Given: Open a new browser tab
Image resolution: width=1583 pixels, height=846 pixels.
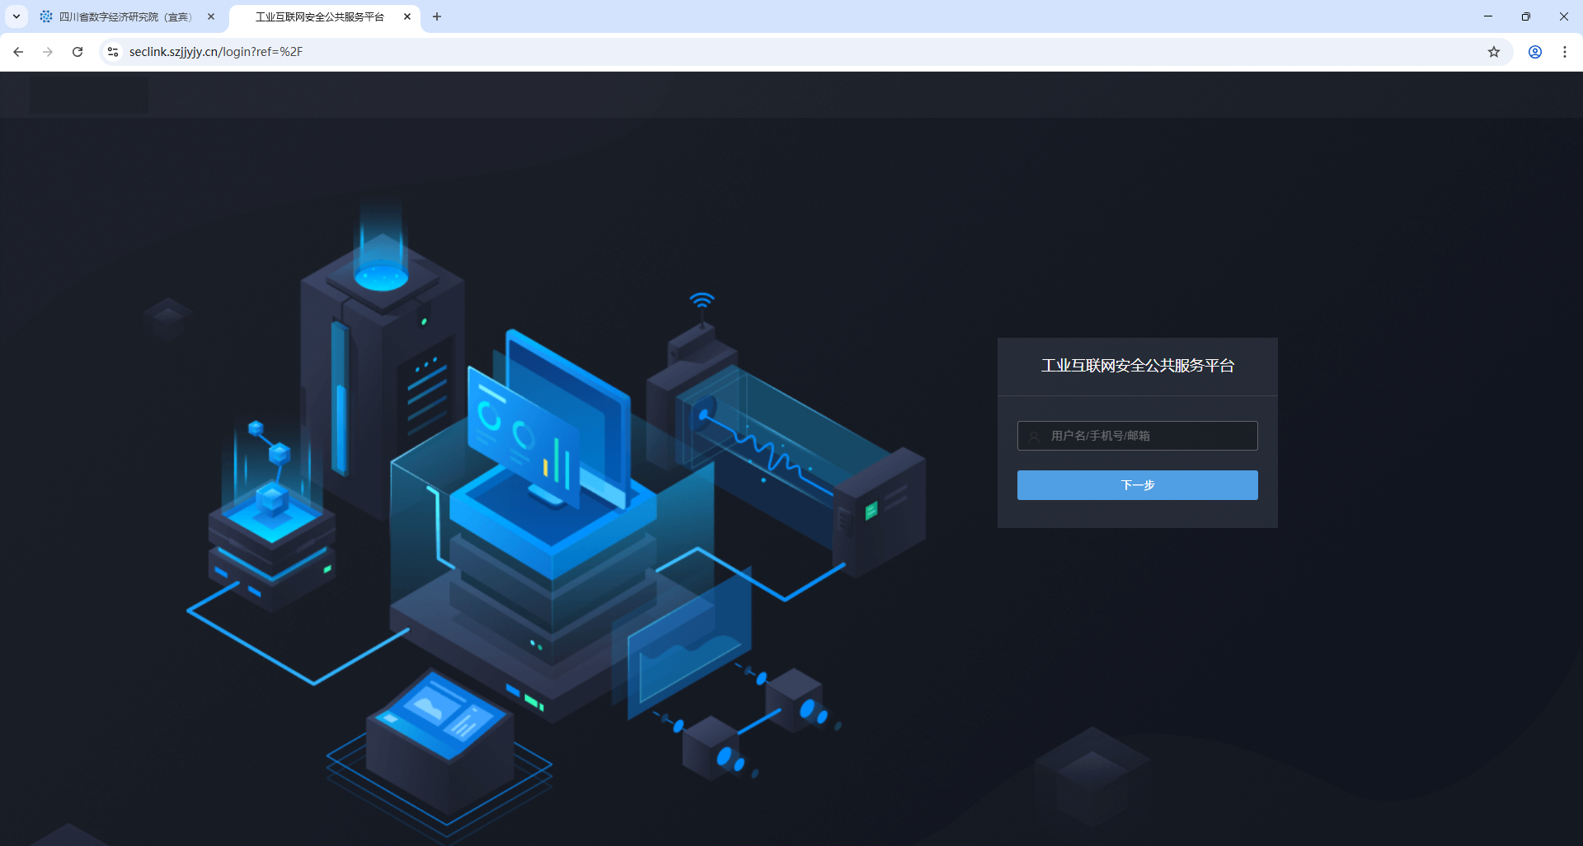Looking at the screenshot, I should coord(437,16).
